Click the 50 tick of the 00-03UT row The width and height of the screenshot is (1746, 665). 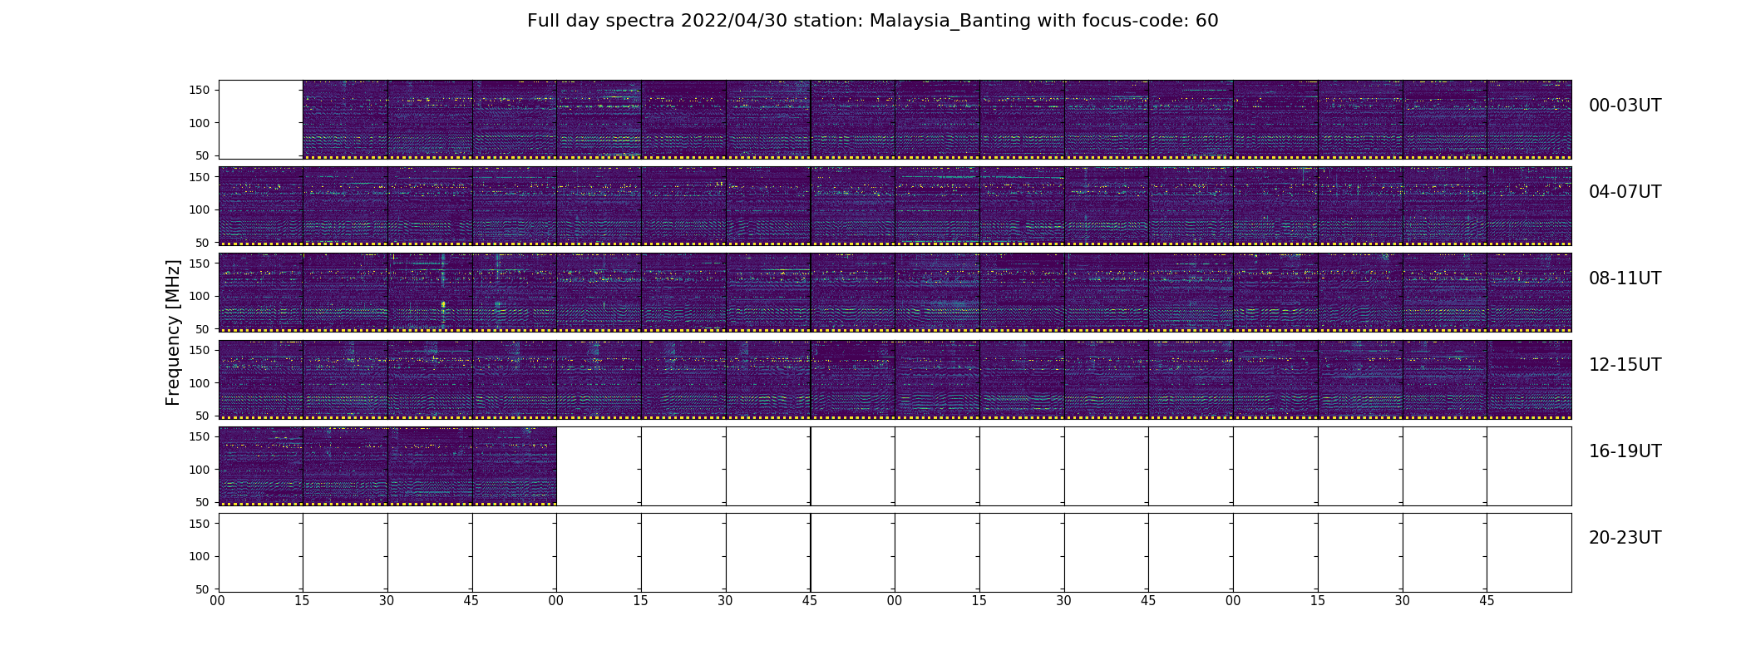(203, 155)
